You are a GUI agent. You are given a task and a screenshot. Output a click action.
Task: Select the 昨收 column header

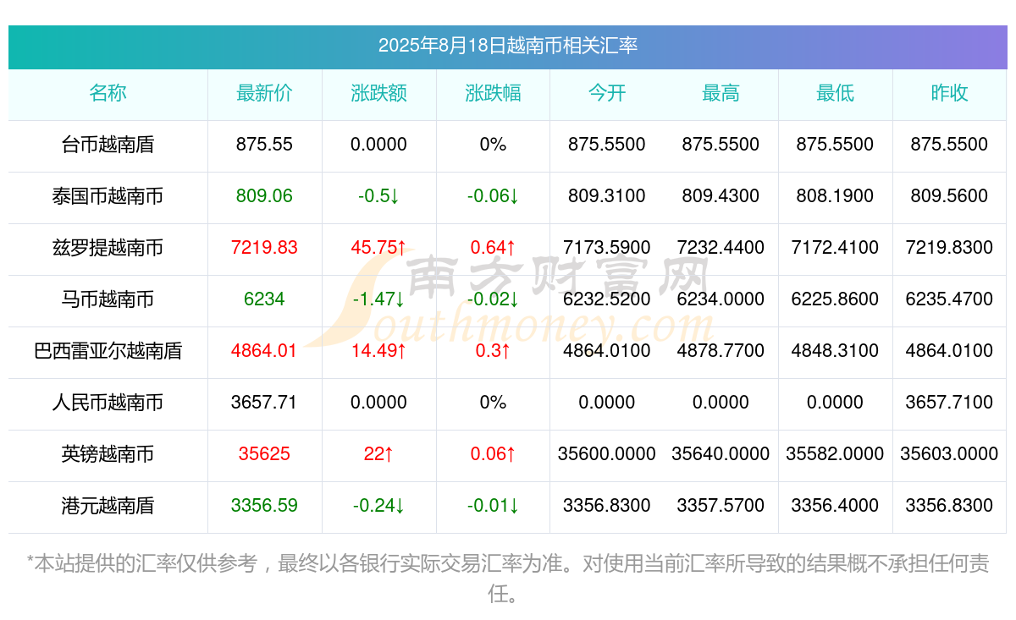(949, 93)
